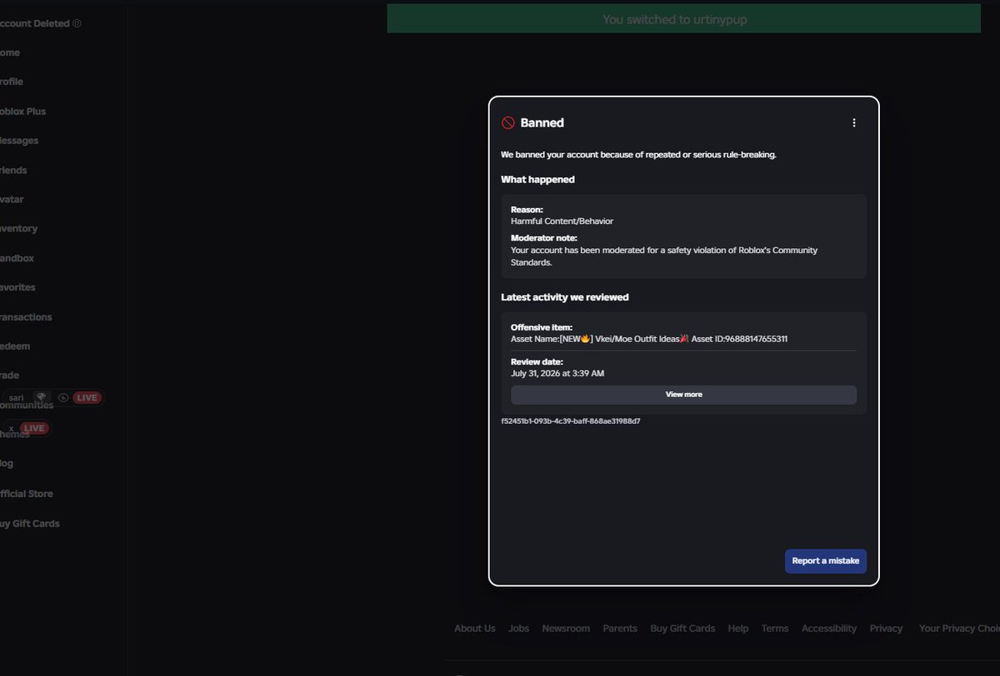Viewport: 1000px width, 676px height.
Task: Open Favorites in the left sidebar
Action: click(x=17, y=287)
